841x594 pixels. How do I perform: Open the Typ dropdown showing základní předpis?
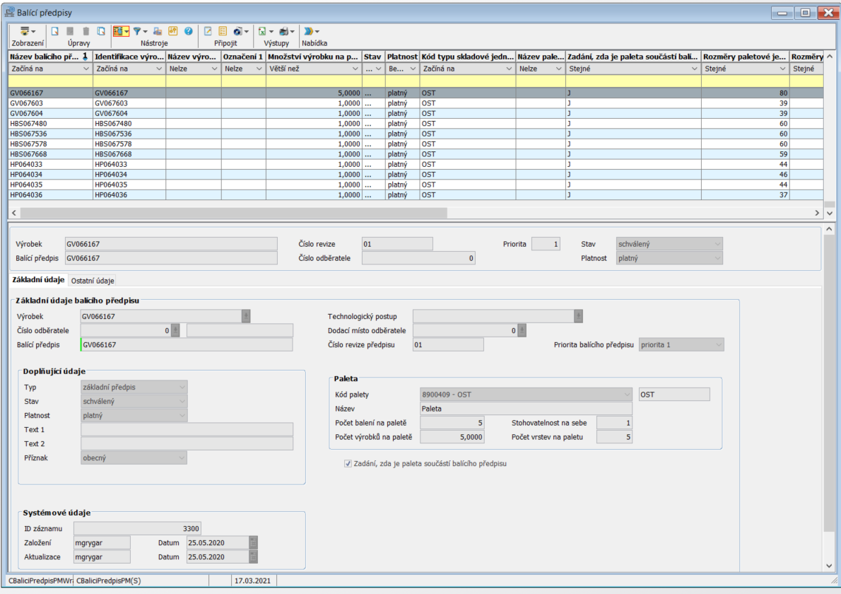pos(182,387)
